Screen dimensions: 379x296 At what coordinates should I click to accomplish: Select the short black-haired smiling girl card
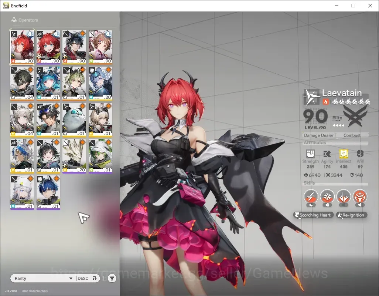coord(48,156)
